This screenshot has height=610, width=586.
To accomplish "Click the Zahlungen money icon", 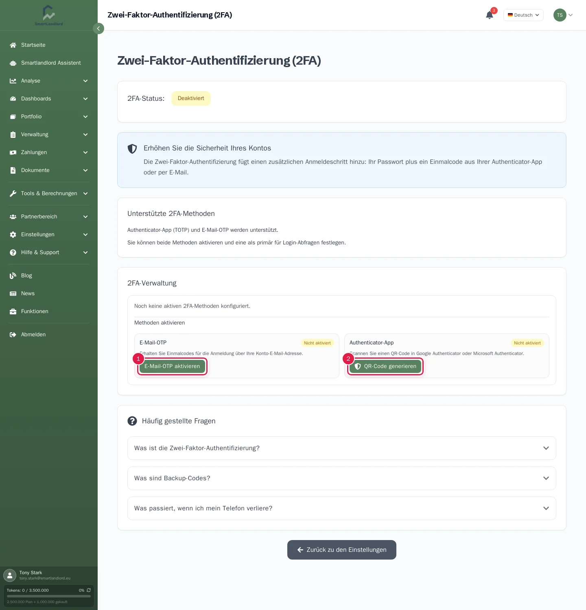I will pyautogui.click(x=13, y=152).
